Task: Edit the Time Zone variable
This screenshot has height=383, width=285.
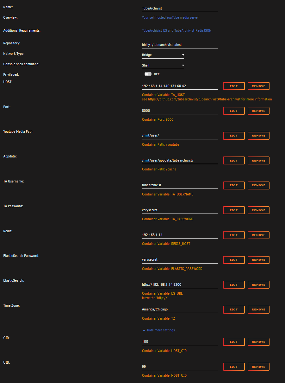Action: [234, 310]
